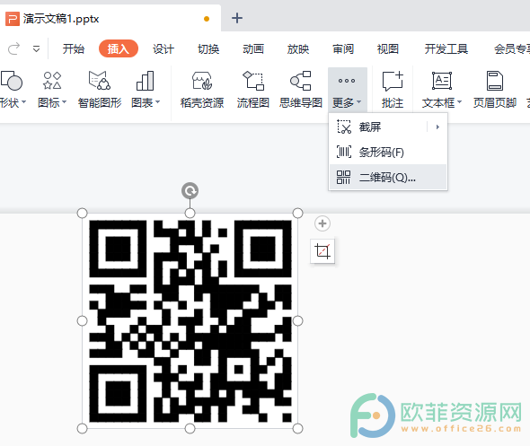Open the Member exclusive (会员专享) tab
530x446 pixels.
pos(512,49)
